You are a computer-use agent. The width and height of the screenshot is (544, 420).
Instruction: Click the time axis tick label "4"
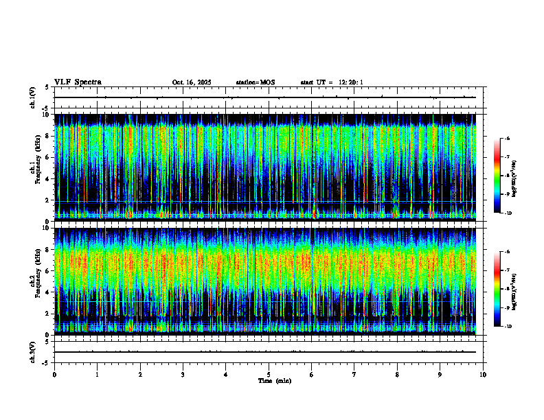[226, 375]
